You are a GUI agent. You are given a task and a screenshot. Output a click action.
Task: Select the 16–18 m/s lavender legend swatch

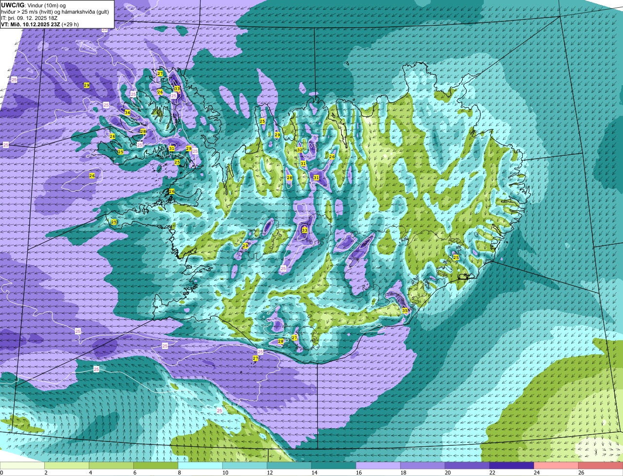coord(378,466)
